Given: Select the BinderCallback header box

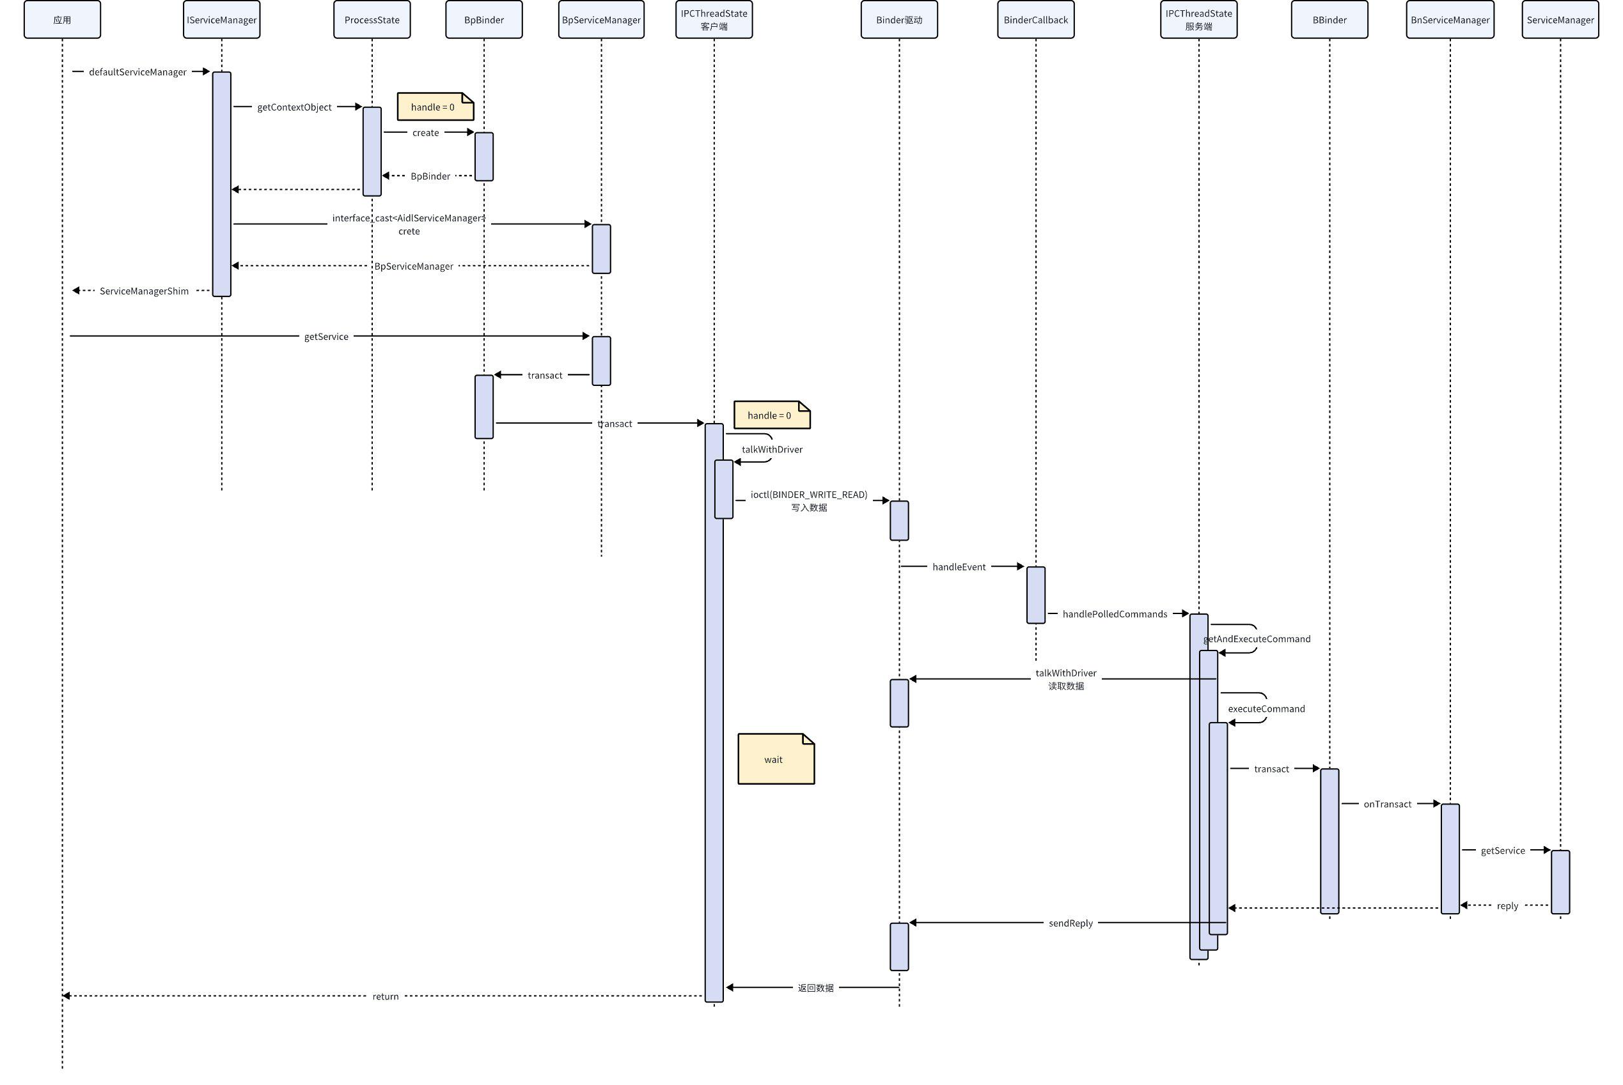Looking at the screenshot, I should [1036, 19].
